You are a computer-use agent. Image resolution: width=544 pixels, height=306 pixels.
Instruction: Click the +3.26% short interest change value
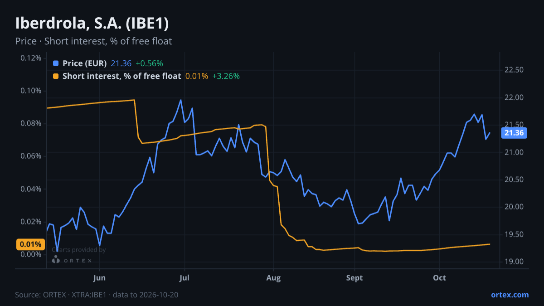pyautogui.click(x=226, y=76)
